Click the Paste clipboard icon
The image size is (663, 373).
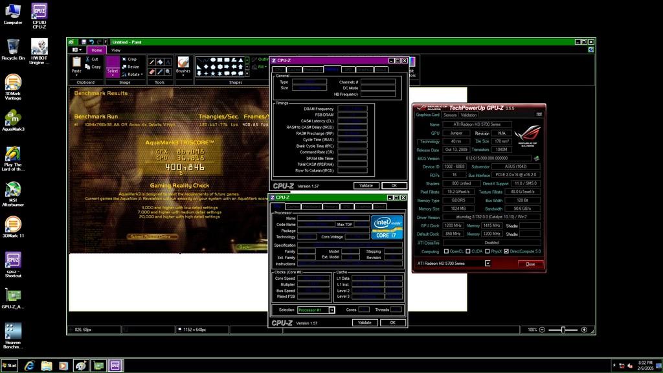76,62
